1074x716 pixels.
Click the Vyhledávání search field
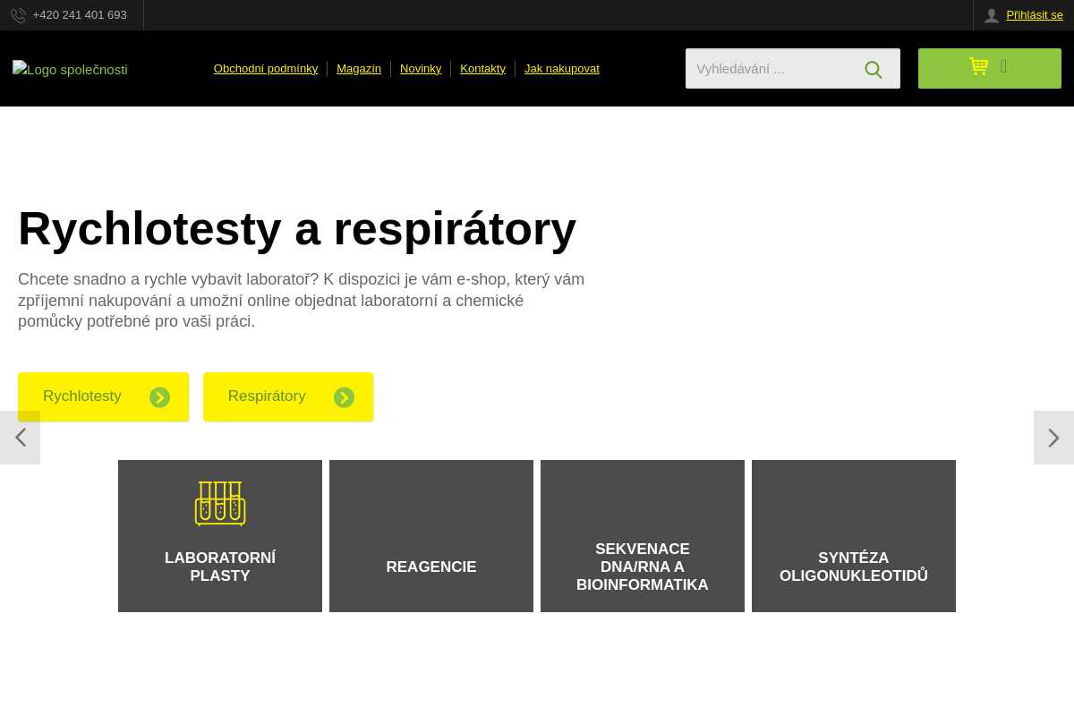coord(771,69)
